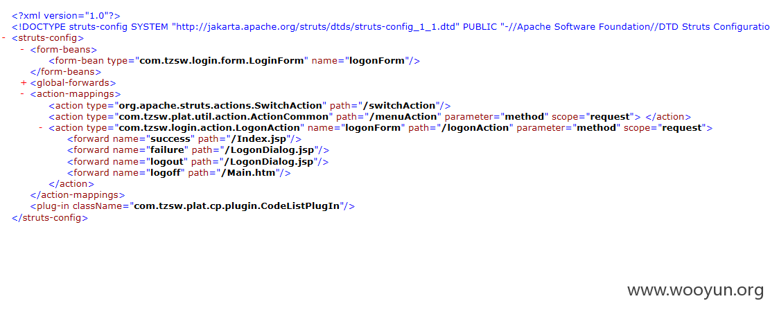
Task: Click the global-forwards tag text
Action: point(73,83)
